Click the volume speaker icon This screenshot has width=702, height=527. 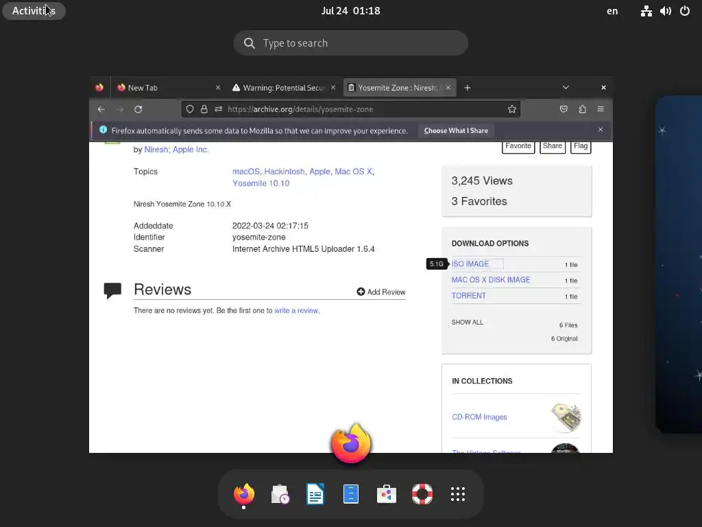(665, 11)
